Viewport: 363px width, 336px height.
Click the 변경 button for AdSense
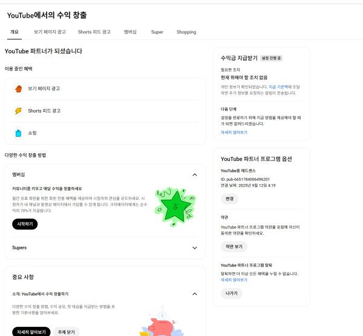229,199
